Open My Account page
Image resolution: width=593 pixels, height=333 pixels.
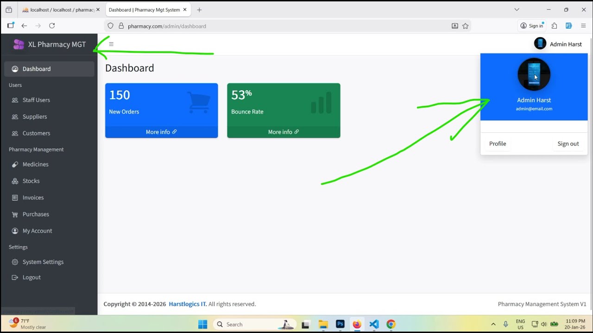click(49, 231)
